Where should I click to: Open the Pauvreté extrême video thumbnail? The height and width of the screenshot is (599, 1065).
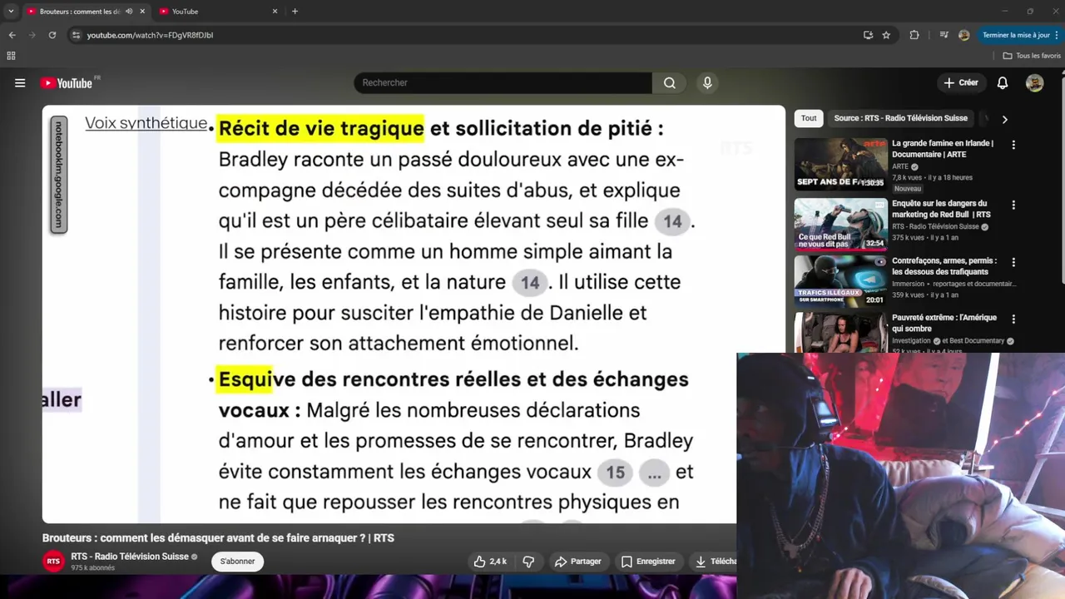tap(840, 332)
